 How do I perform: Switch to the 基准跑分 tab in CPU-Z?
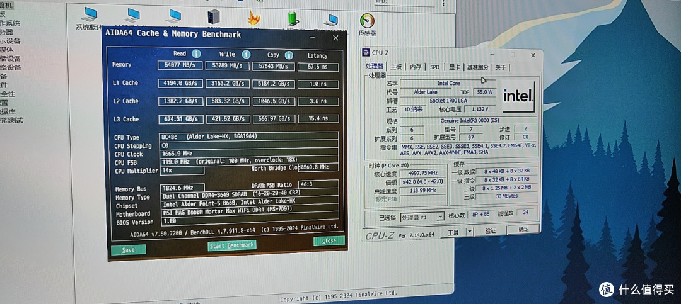[x=478, y=67]
